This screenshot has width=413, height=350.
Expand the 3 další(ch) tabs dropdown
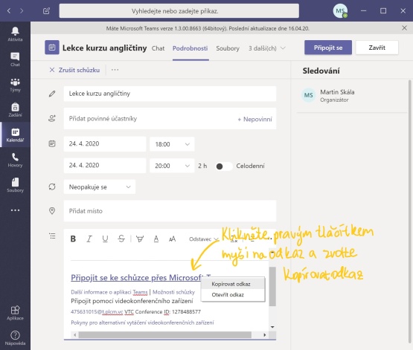point(266,48)
